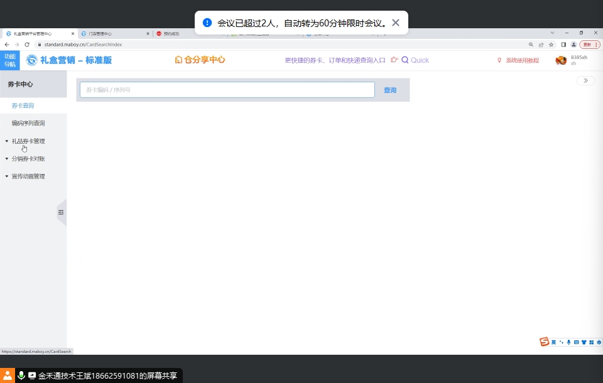Click the browser reload icon
603x383 pixels.
click(27, 45)
